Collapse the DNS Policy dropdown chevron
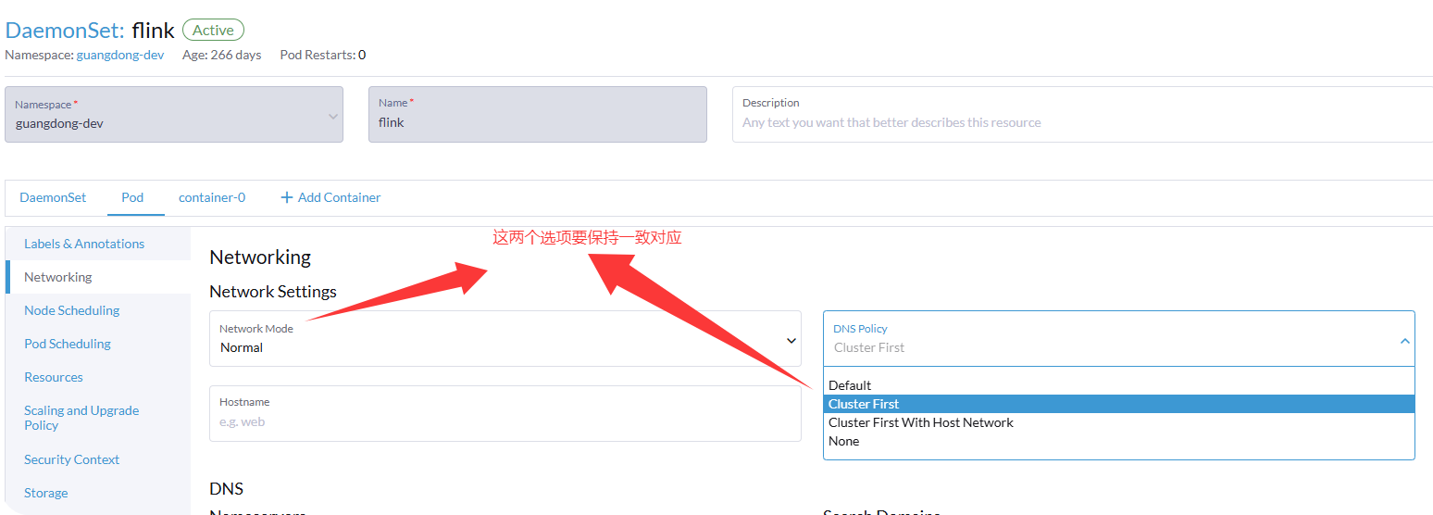This screenshot has height=515, width=1433. (x=1404, y=341)
